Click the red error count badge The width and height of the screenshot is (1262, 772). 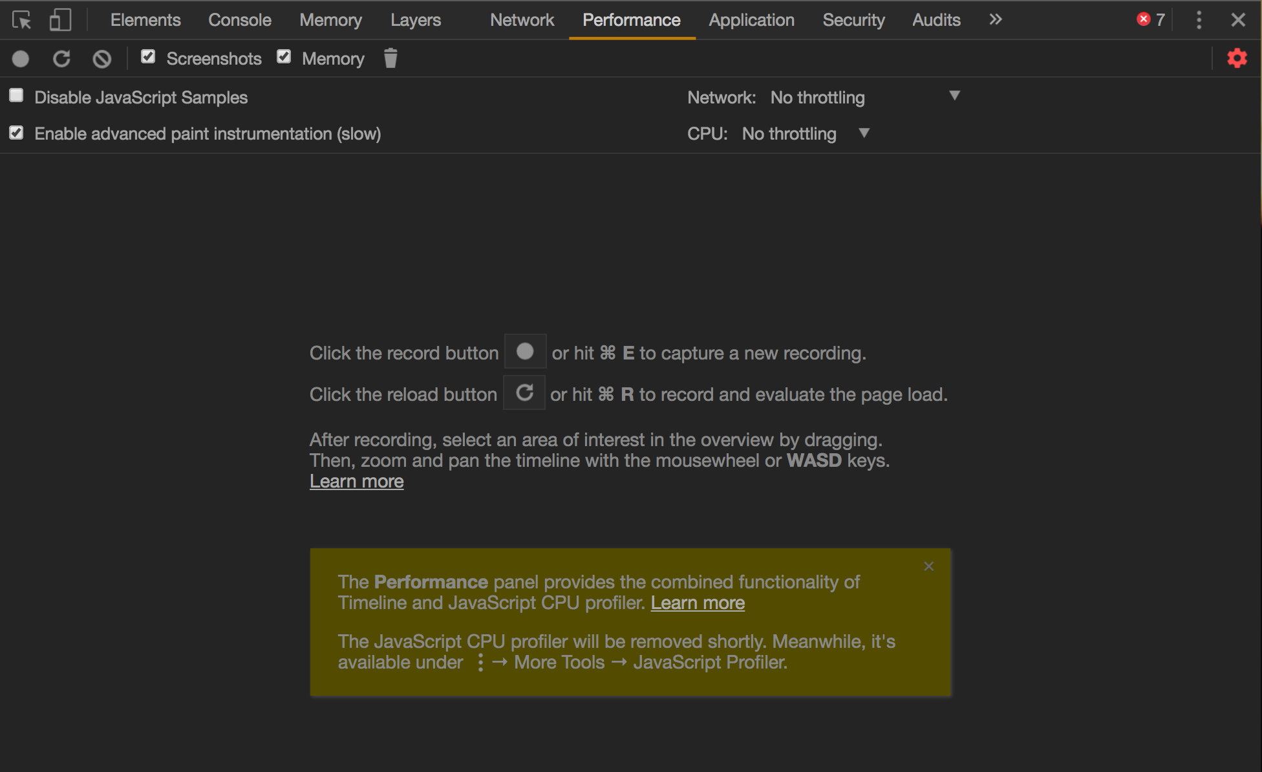[x=1150, y=19]
